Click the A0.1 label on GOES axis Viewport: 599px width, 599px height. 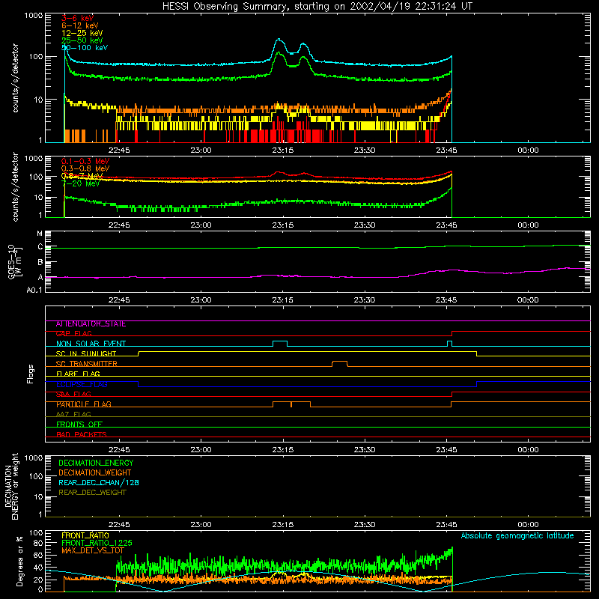point(34,290)
